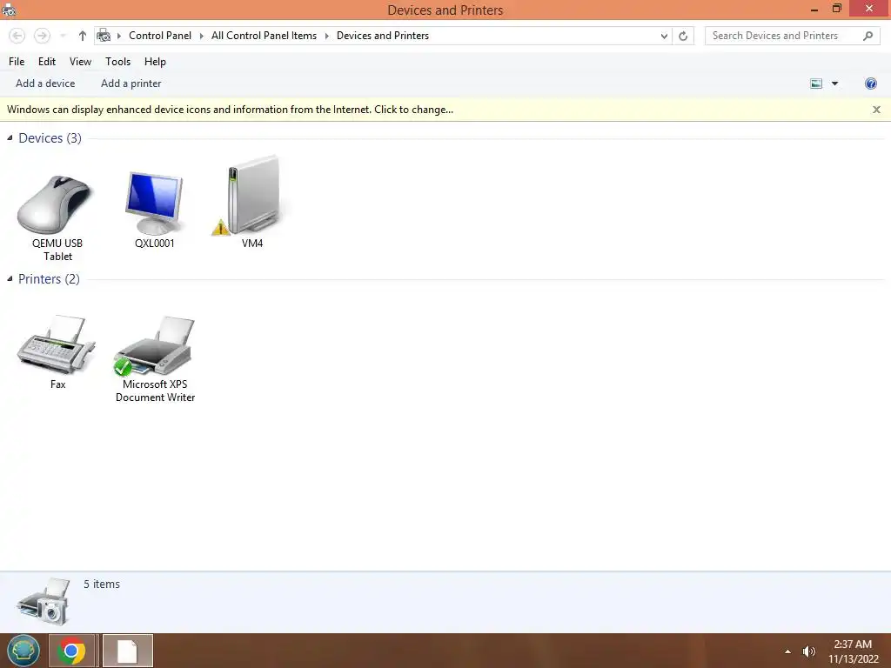Click the Printers (2) group header text
Image resolution: width=891 pixels, height=668 pixels.
[x=49, y=279]
